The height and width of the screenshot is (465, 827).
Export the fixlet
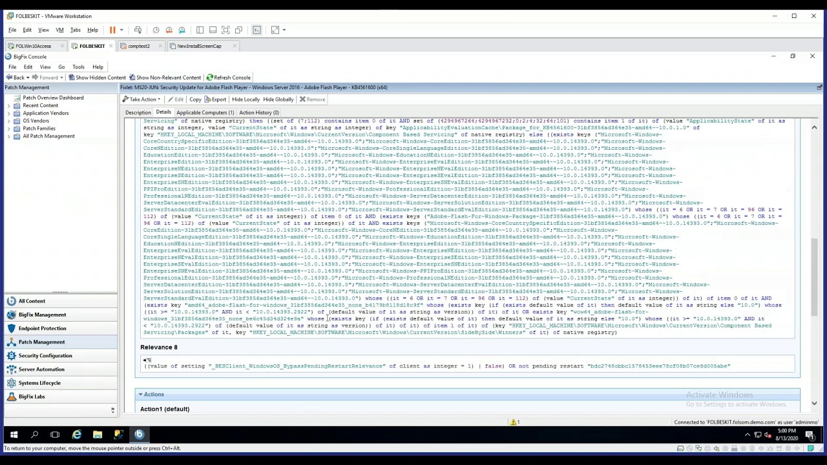click(x=215, y=99)
